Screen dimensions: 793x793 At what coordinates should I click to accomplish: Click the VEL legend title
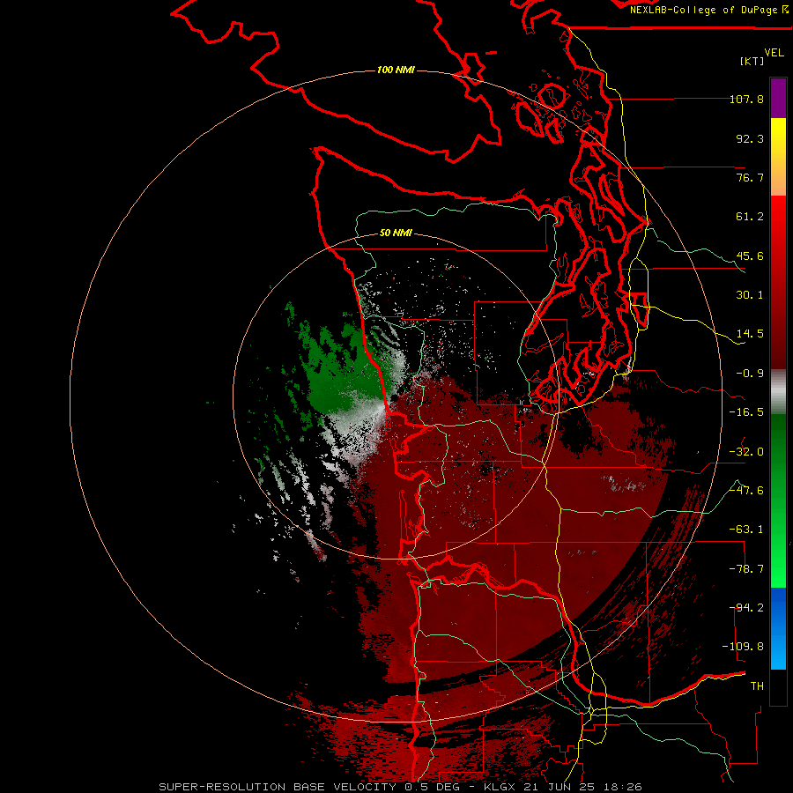click(x=774, y=53)
